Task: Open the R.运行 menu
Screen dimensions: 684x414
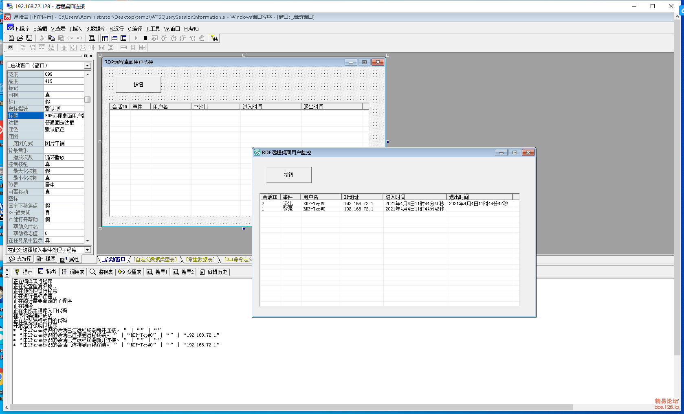Action: pyautogui.click(x=117, y=28)
